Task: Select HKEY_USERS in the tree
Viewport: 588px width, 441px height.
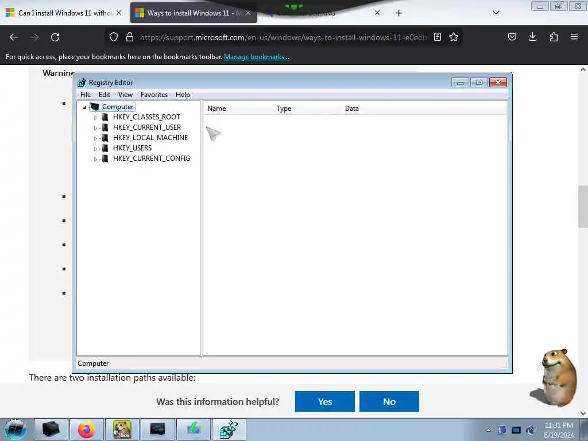Action: pyautogui.click(x=133, y=148)
